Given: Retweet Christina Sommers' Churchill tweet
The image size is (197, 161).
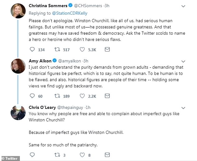Looking at the screenshot, I should 57,49.
